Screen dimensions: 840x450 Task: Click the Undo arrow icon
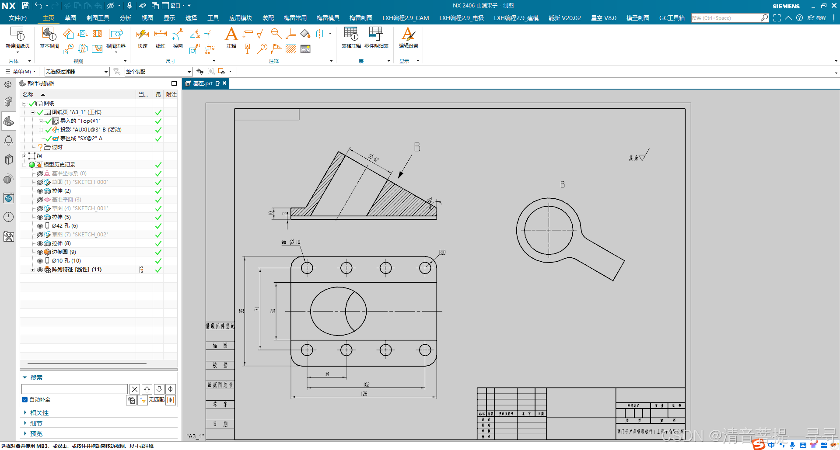point(39,6)
